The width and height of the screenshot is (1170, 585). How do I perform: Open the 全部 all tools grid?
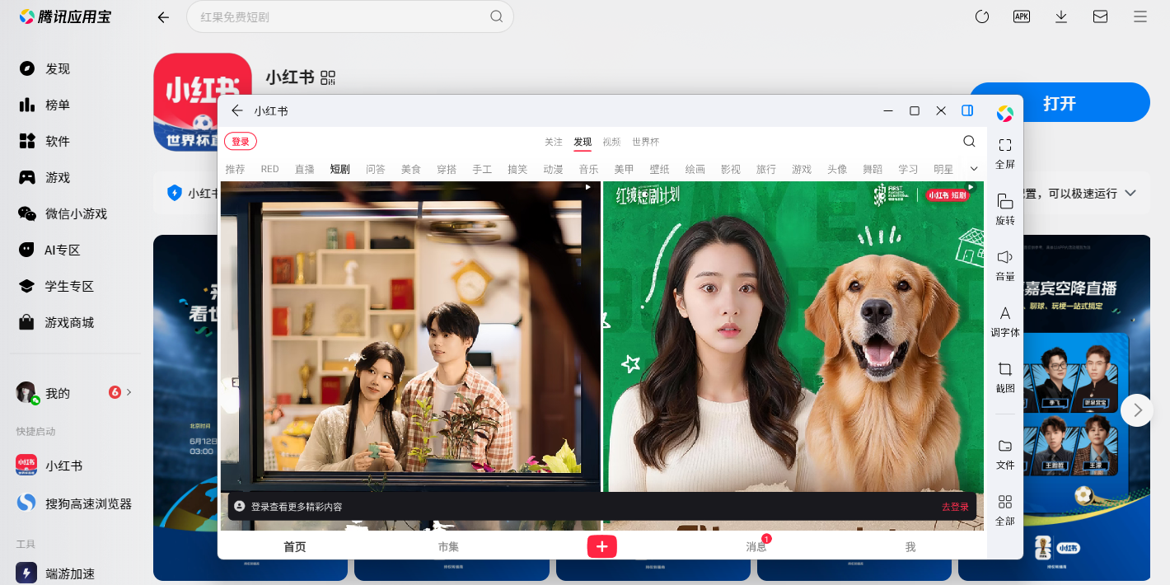coord(1005,510)
